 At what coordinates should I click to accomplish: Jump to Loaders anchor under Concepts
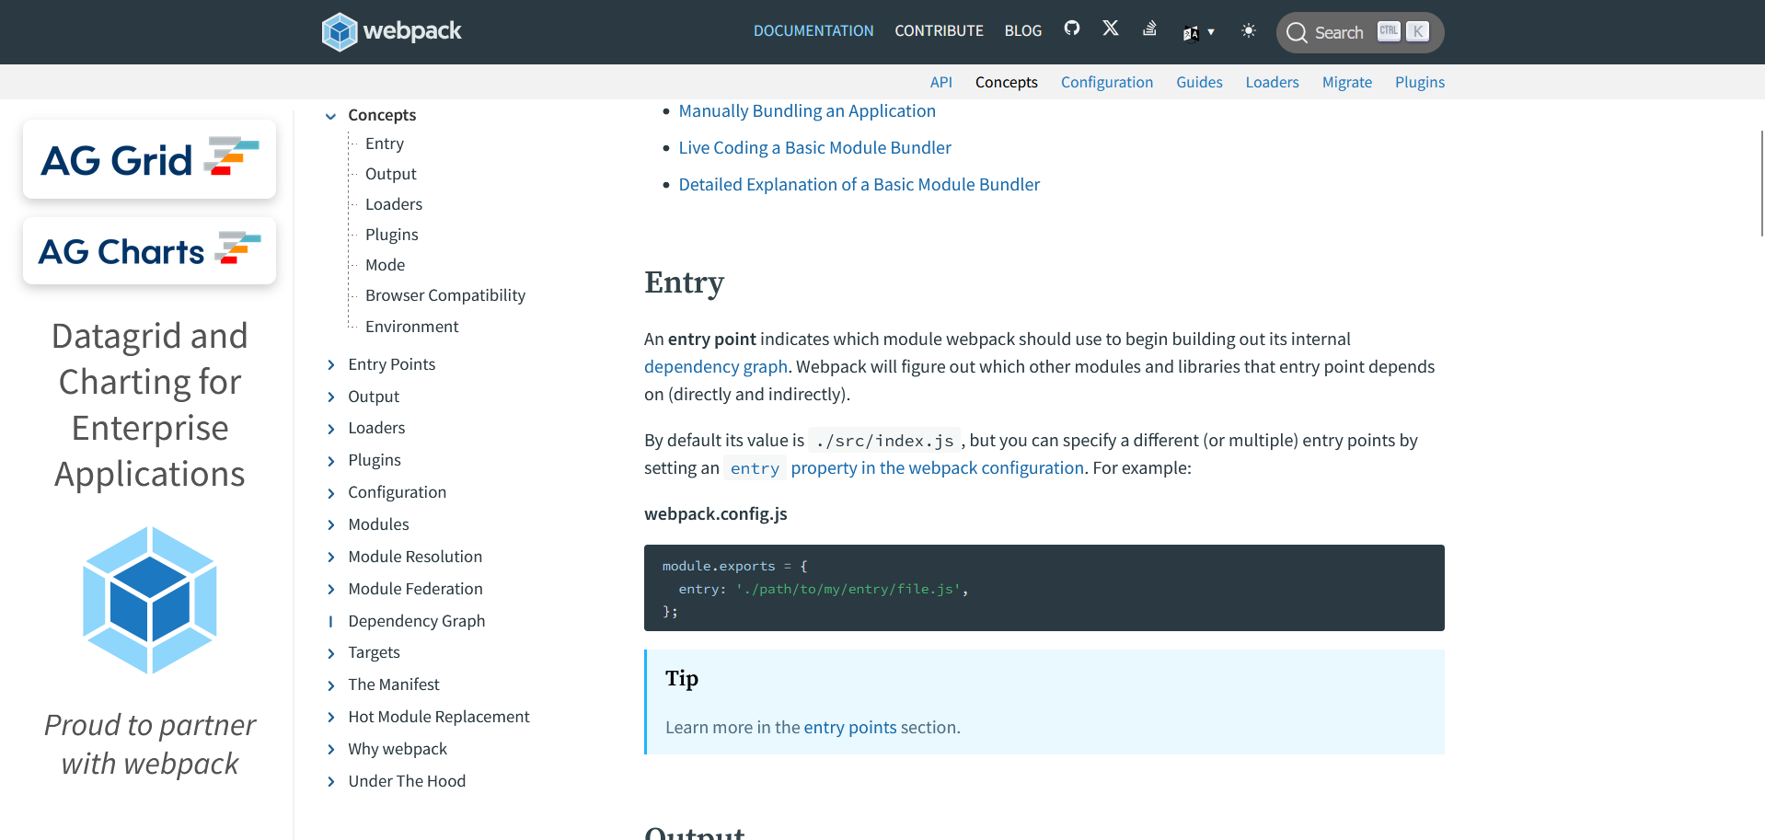(394, 204)
